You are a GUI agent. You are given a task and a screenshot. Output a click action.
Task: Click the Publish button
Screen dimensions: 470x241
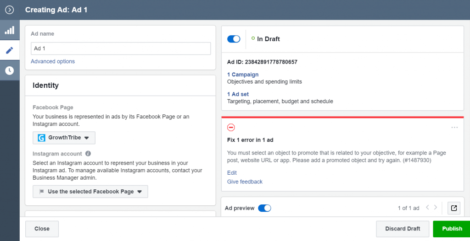coord(452,229)
